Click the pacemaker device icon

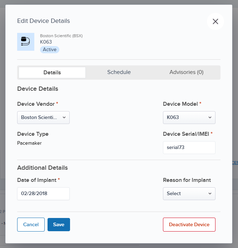[26, 41]
